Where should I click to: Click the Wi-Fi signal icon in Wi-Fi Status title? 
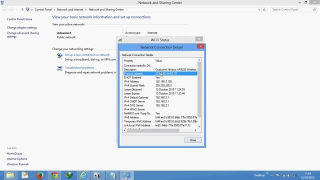[x=120, y=40]
